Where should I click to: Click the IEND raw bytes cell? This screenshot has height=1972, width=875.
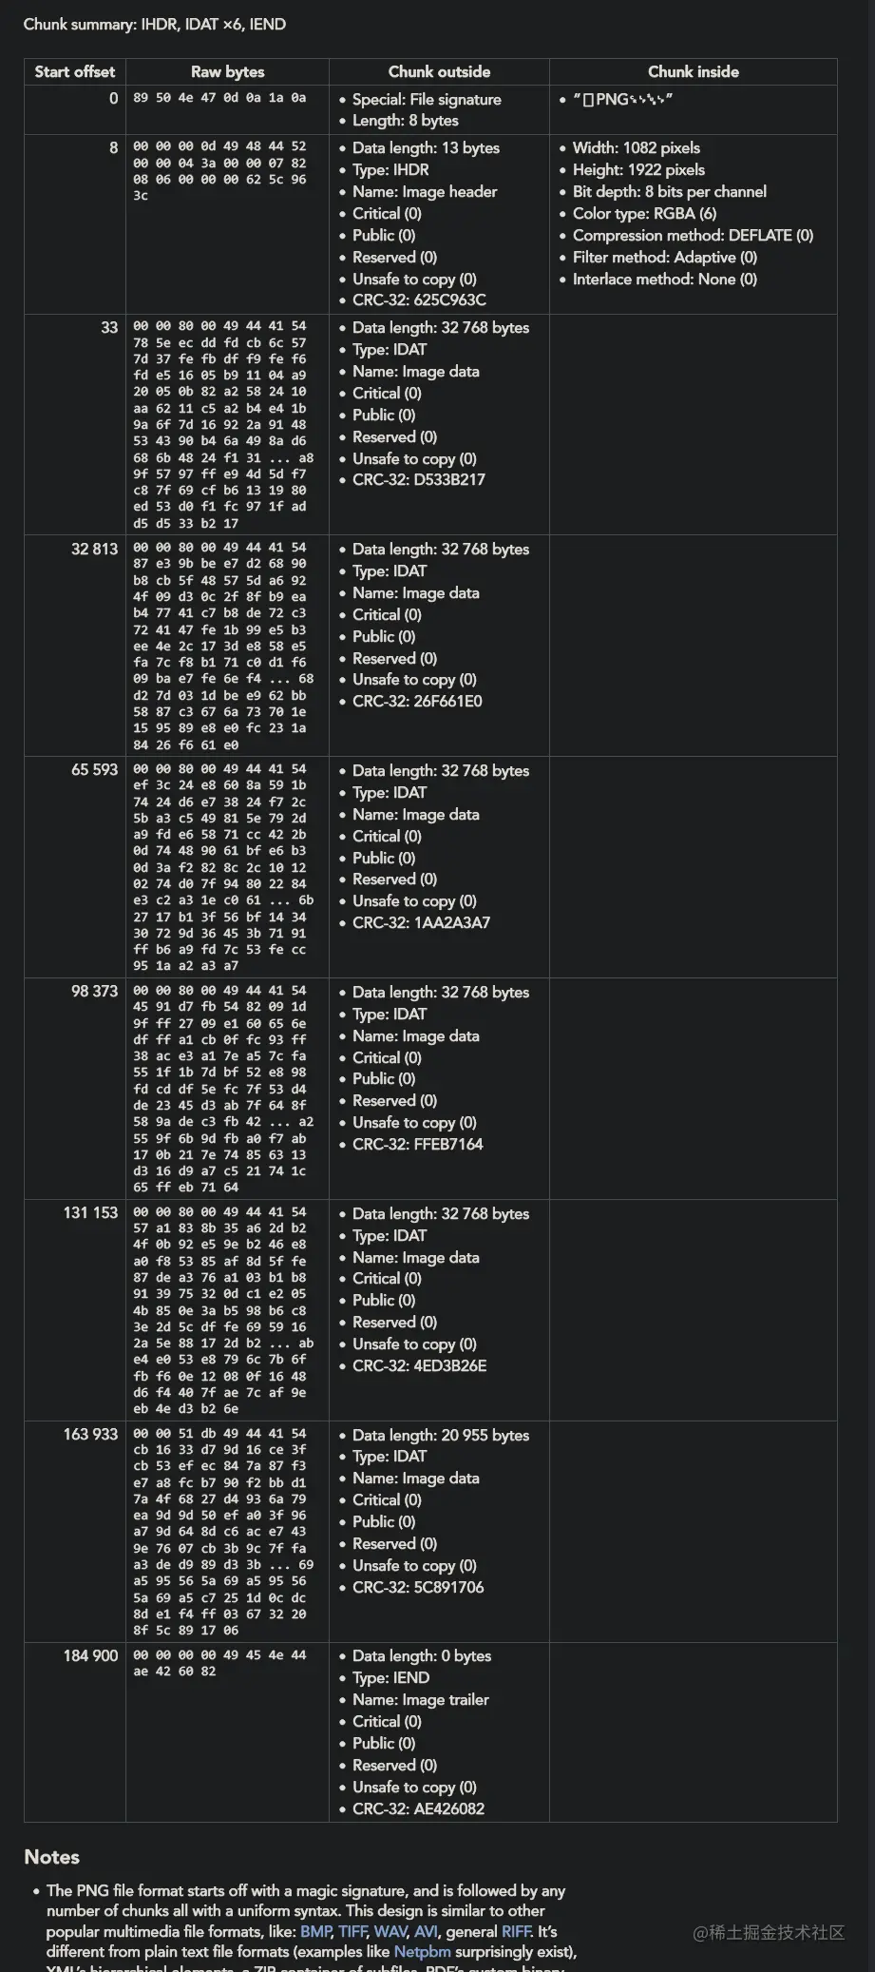[219, 1663]
